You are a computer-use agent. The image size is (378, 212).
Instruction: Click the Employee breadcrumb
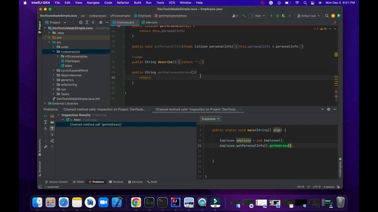coord(142,16)
